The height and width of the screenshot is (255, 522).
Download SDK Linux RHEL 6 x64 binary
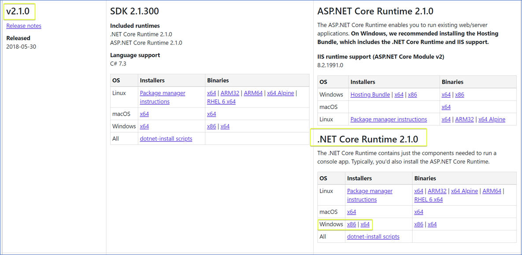222,102
